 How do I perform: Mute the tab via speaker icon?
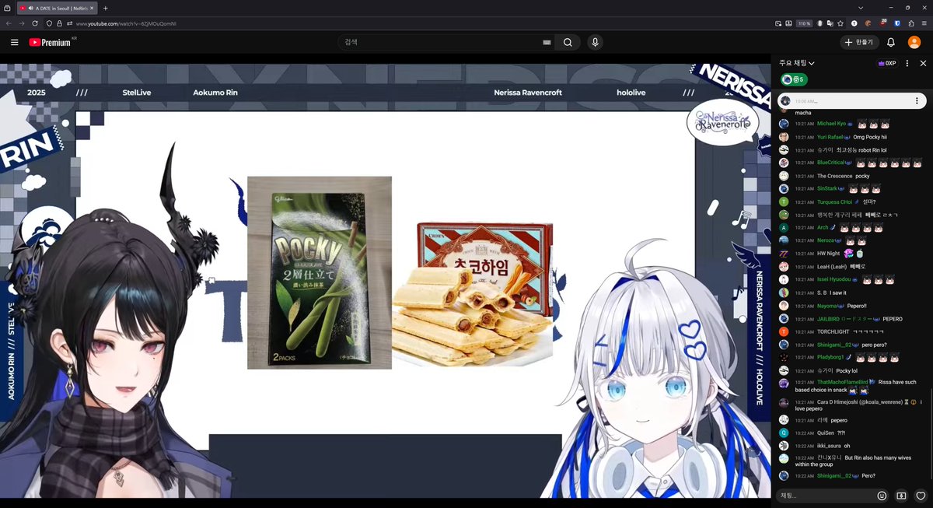pos(31,8)
